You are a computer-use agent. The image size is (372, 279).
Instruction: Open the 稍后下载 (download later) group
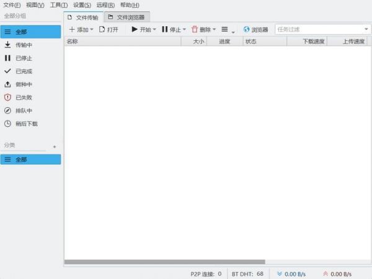point(26,123)
